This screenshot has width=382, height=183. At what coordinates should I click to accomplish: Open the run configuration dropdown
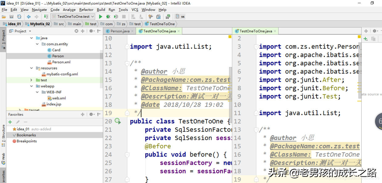click(x=92, y=17)
